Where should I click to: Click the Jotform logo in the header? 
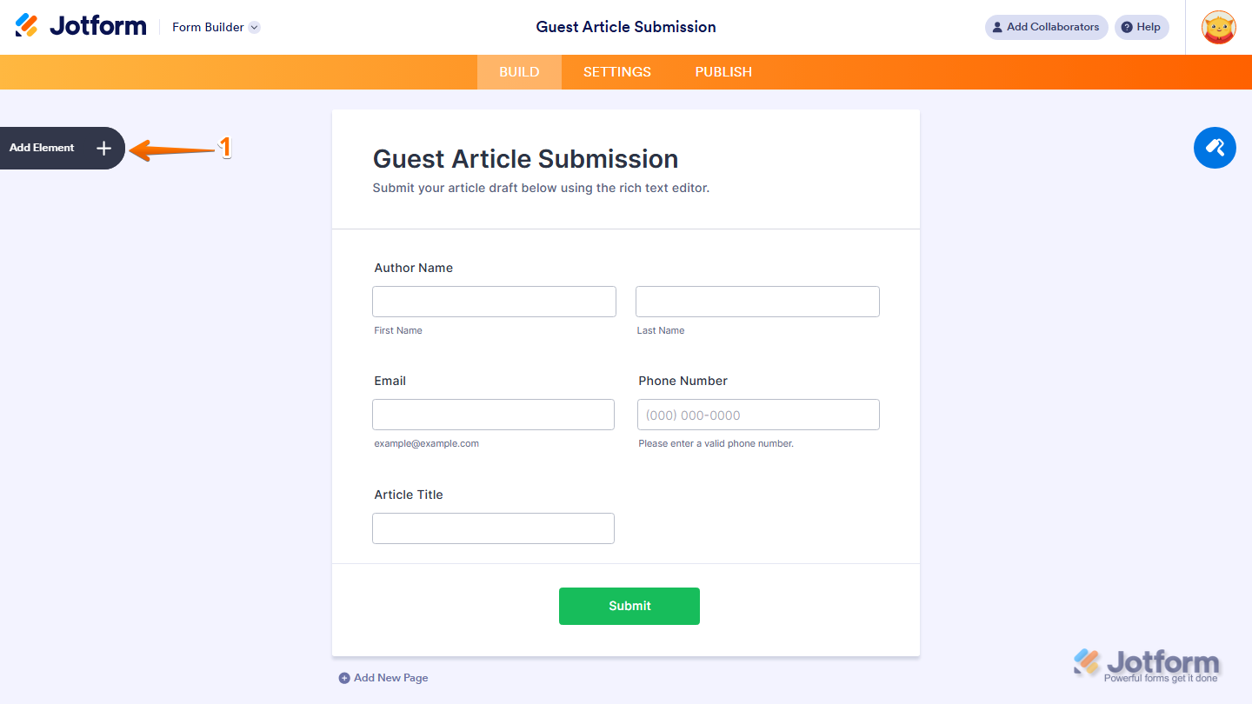coord(80,24)
